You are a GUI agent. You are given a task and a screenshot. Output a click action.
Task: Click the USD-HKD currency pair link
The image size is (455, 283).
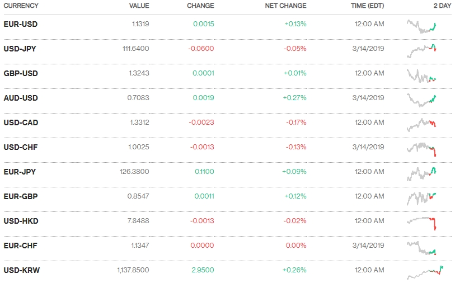point(21,221)
